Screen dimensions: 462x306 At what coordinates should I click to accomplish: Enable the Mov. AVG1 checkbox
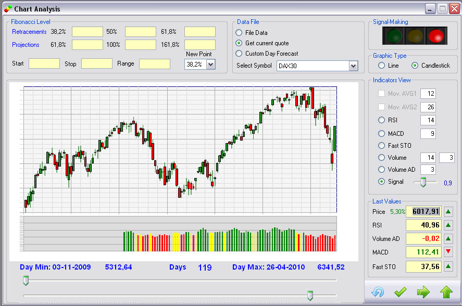tap(381, 94)
